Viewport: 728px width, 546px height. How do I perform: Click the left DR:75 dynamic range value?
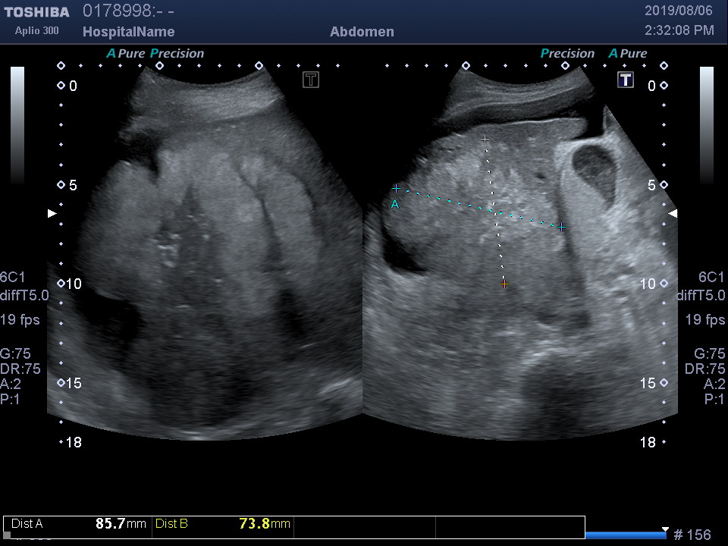coord(20,369)
